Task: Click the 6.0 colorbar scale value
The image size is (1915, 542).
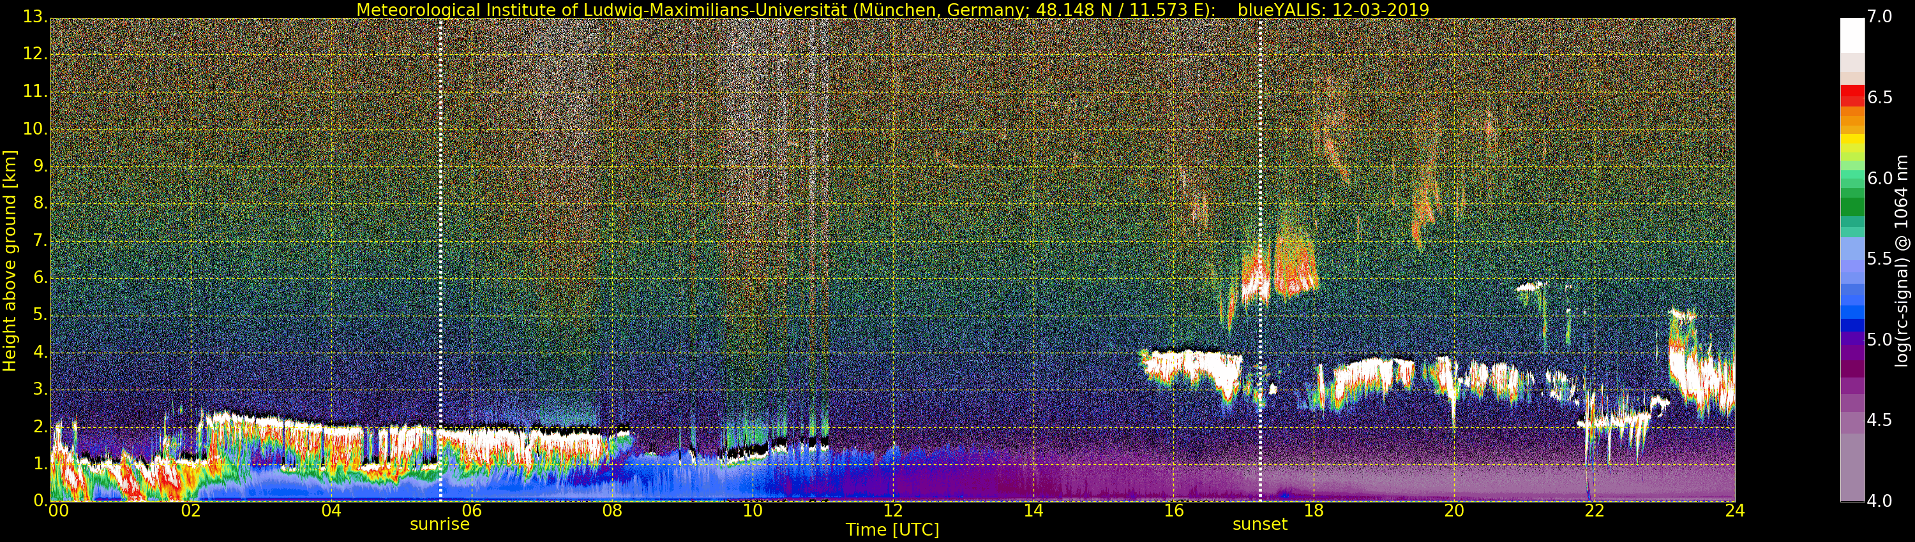Action: click(1880, 178)
